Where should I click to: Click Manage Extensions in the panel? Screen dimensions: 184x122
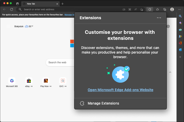(103, 103)
